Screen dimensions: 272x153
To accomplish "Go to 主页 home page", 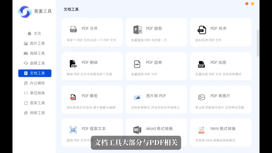I will pos(29,33).
